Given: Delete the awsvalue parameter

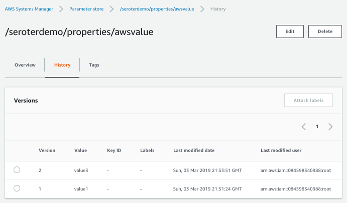Looking at the screenshot, I should (x=325, y=31).
